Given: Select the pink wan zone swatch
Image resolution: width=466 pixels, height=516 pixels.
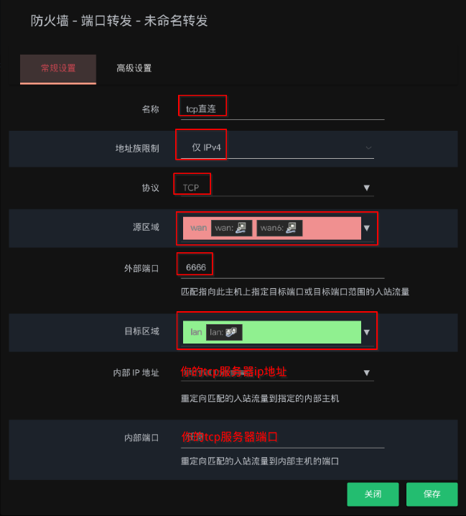Looking at the screenshot, I should click(x=271, y=228).
